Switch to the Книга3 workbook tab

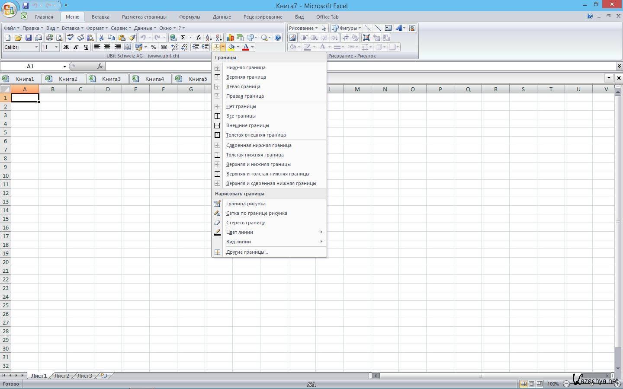111,79
